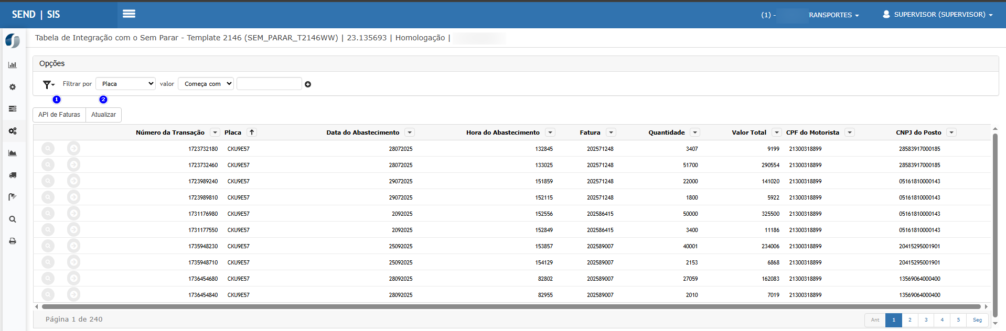View details of transaction 1723732180

click(48, 149)
